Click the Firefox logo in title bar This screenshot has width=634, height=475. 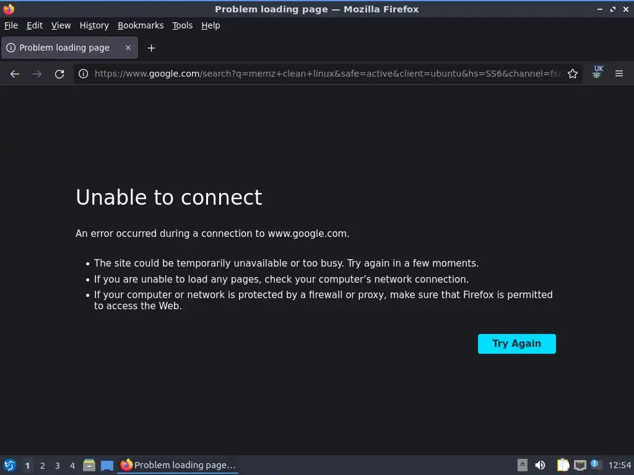tap(9, 9)
